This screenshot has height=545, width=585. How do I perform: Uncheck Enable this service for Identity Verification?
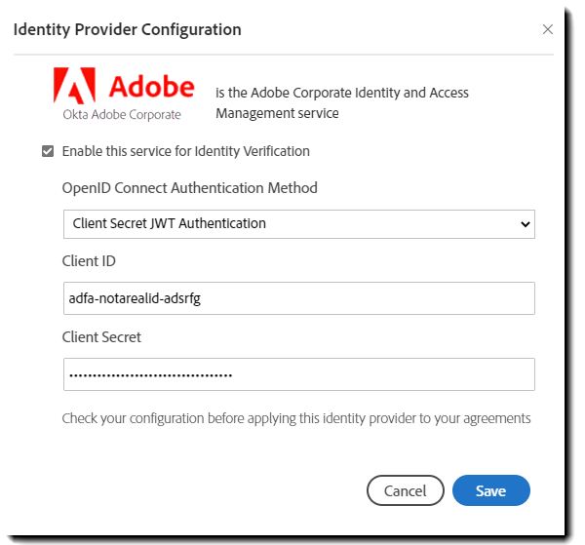[47, 151]
